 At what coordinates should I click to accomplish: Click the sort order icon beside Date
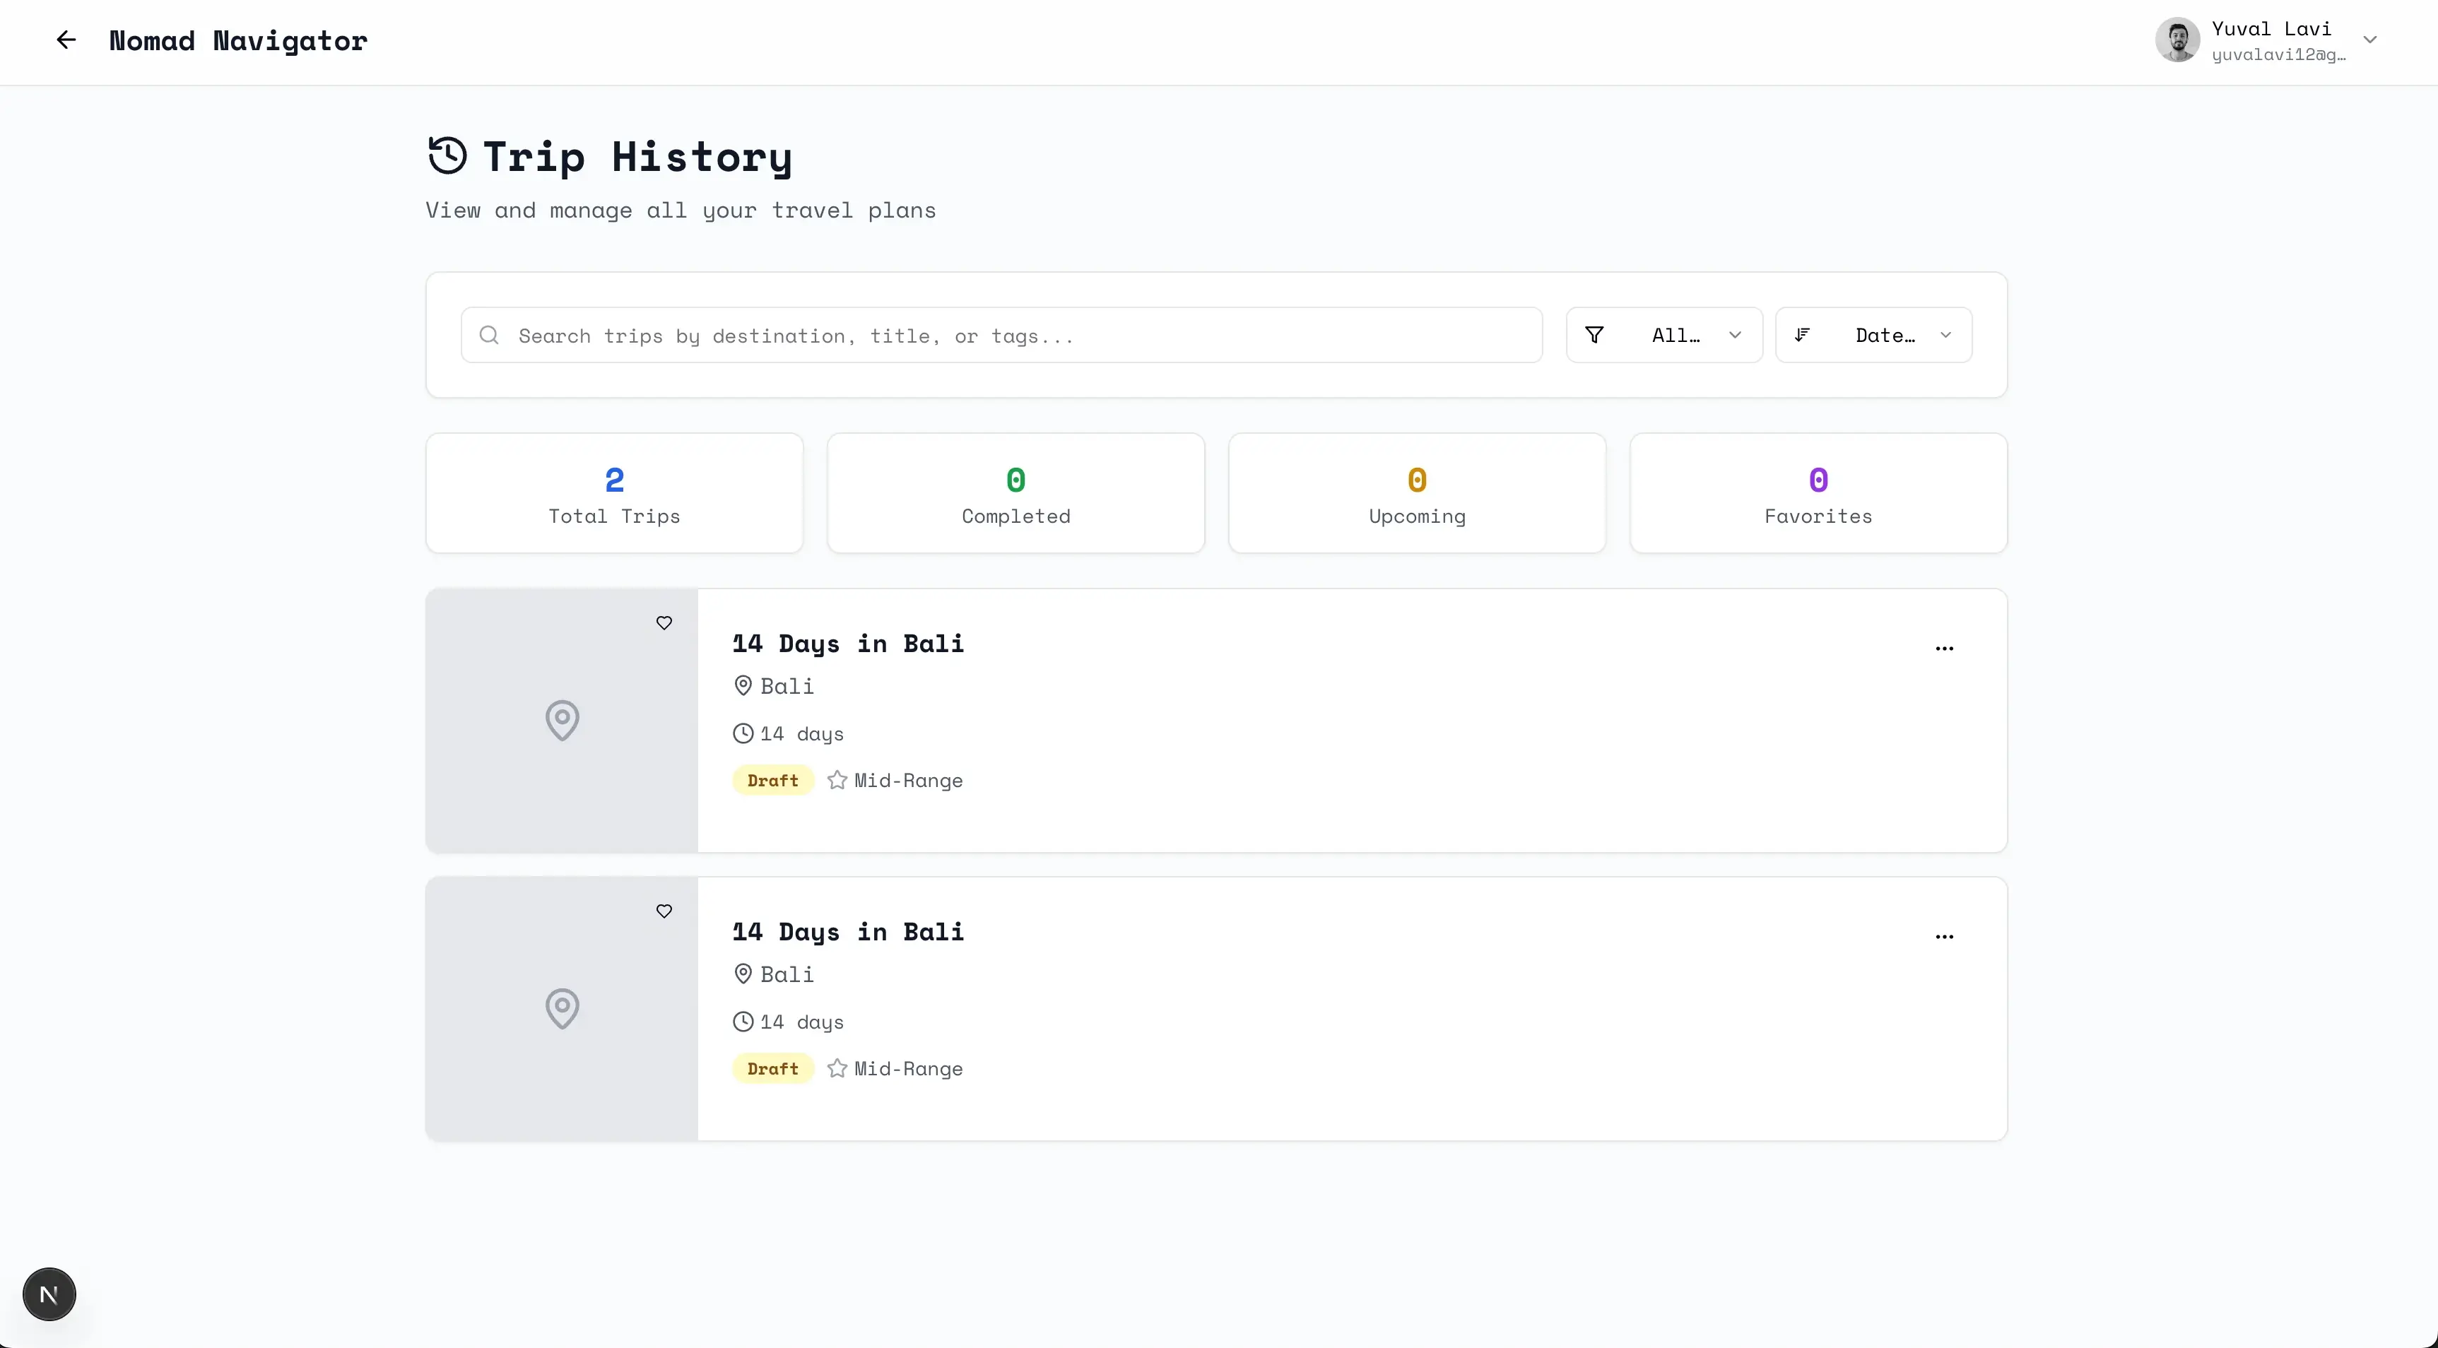coord(1802,335)
